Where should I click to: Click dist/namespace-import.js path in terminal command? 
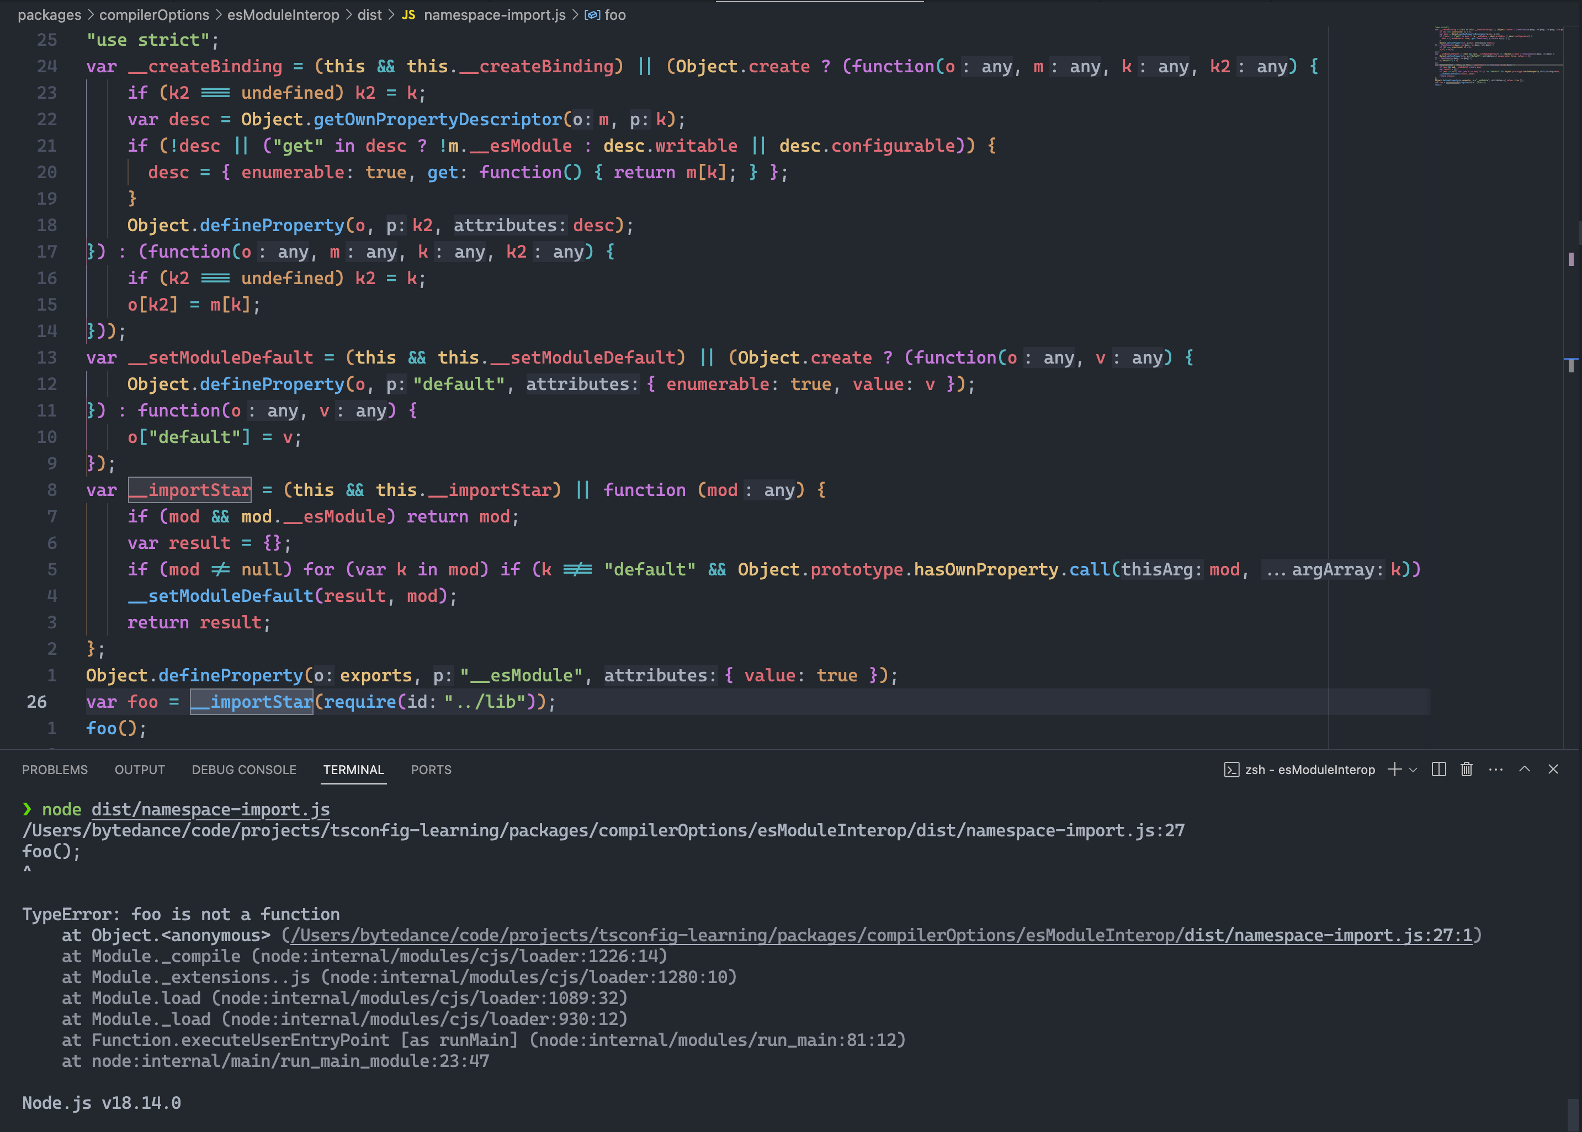(211, 809)
